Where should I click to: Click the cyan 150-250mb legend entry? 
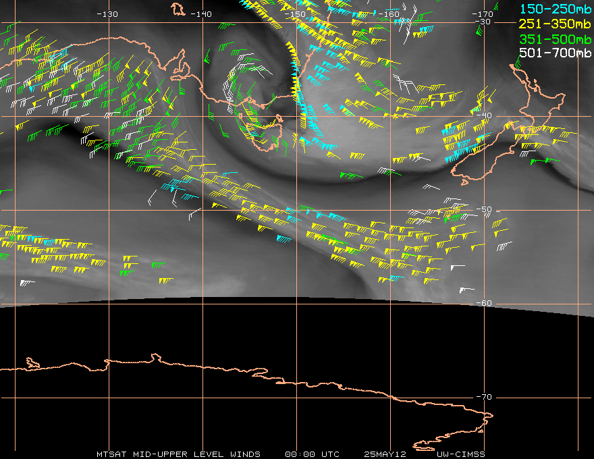[x=555, y=9]
